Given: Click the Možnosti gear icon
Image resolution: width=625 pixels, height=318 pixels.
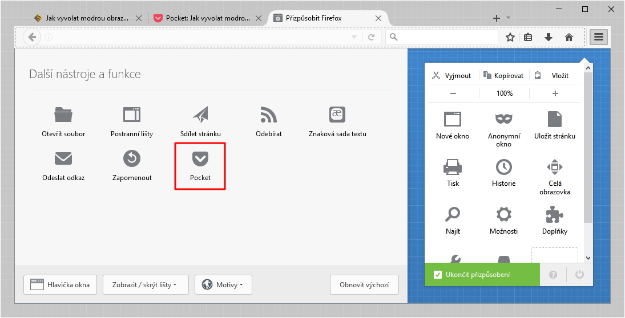Looking at the screenshot, I should pos(504,214).
